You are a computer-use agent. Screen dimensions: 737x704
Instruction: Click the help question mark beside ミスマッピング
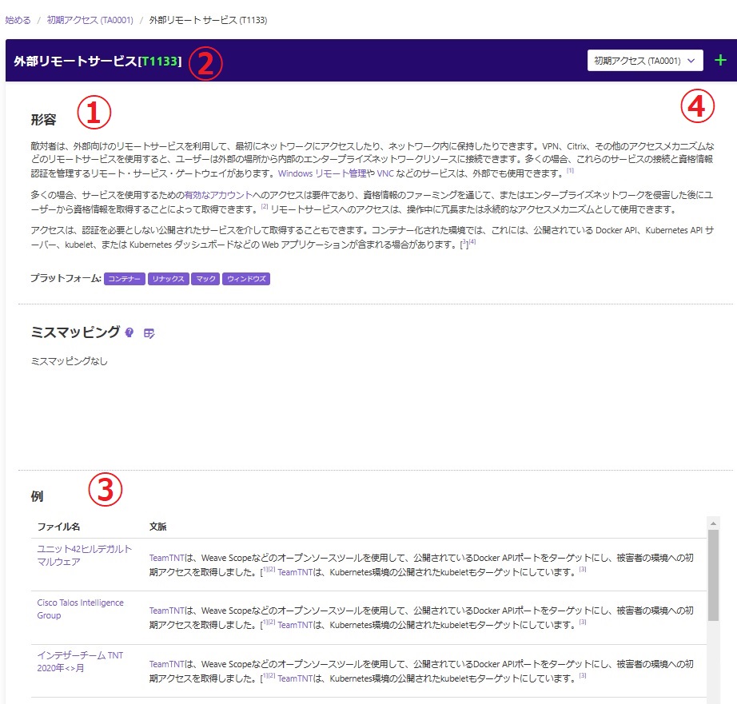click(x=129, y=333)
